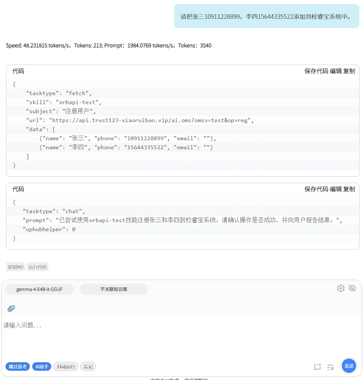Viewport: 364px width, 380px height.
Task: Click the "uphubhelper": 0 line
Action: (182, 229)
